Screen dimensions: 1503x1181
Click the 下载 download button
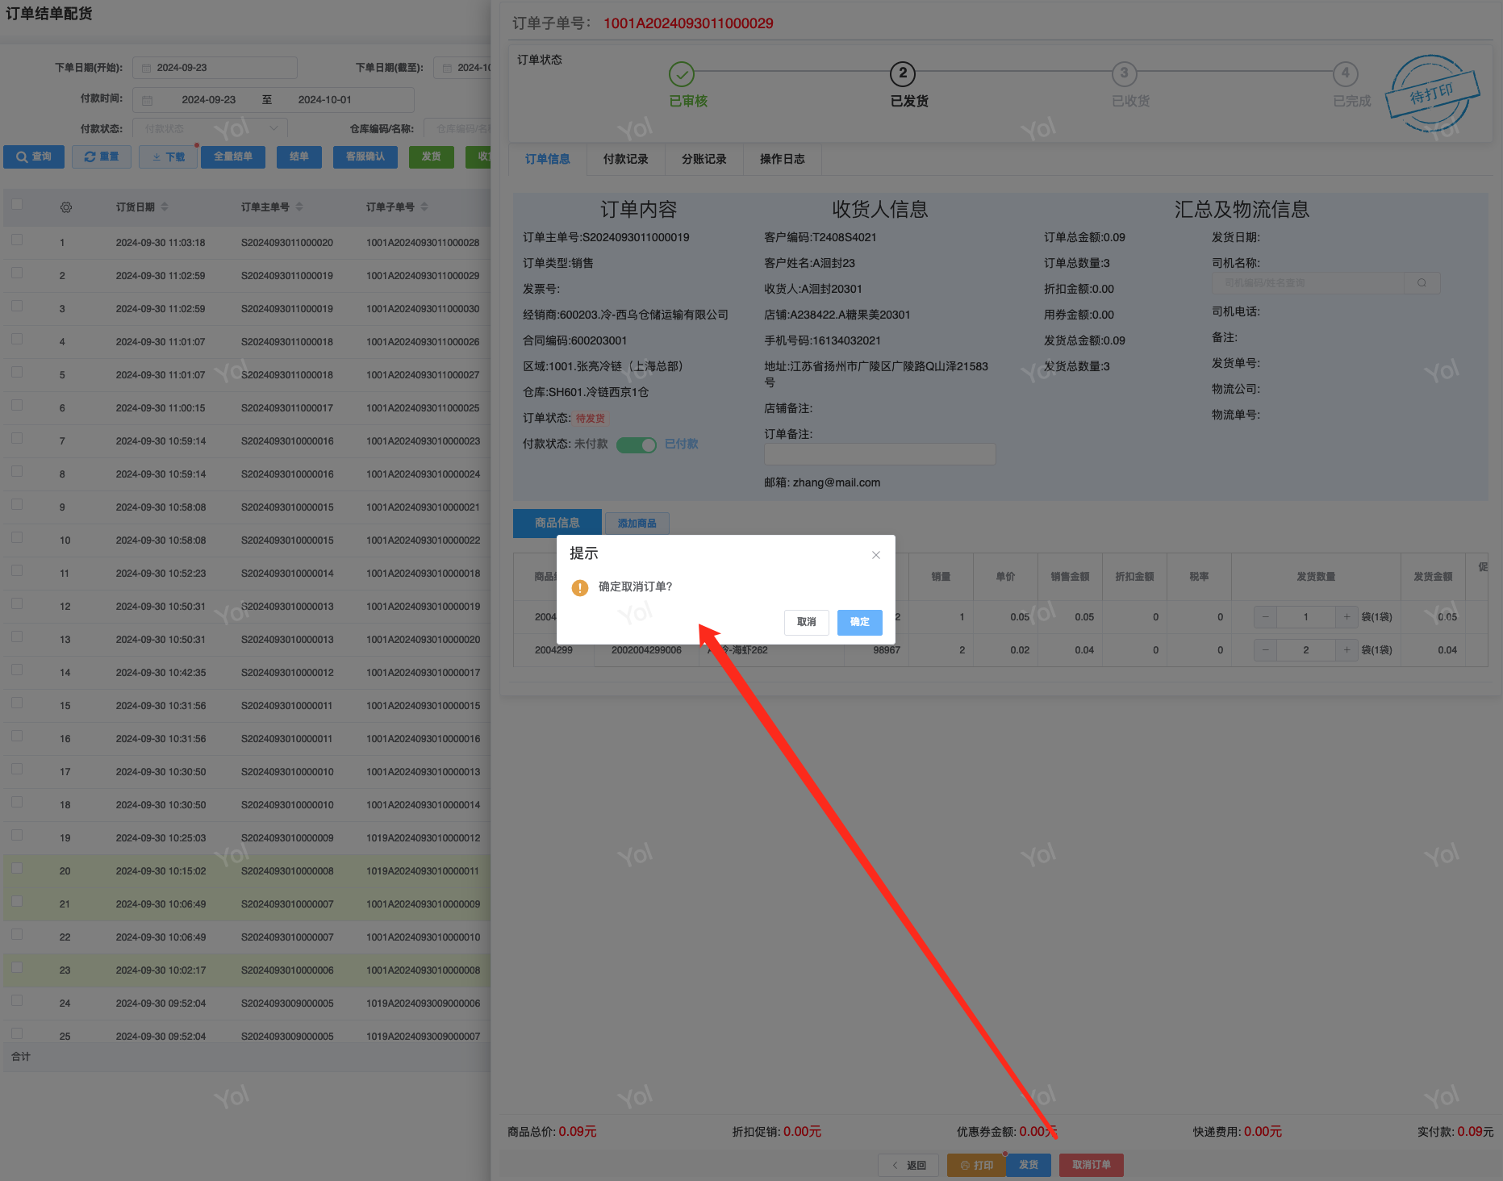coord(168,156)
